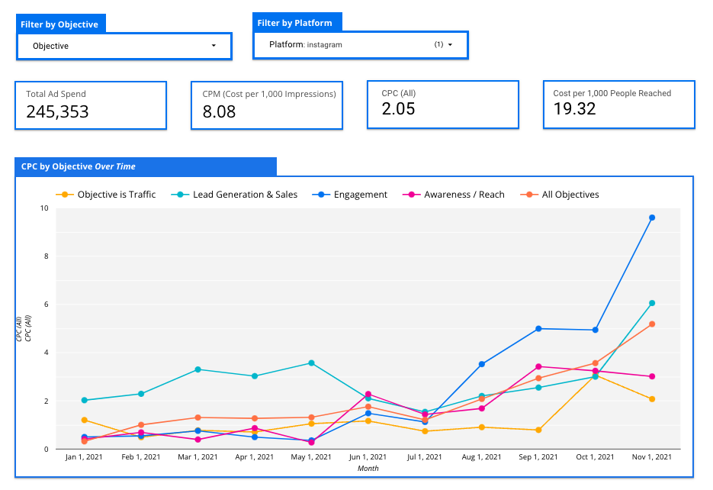
Task: Open the Platform: instagram dropdown
Action: (x=360, y=45)
